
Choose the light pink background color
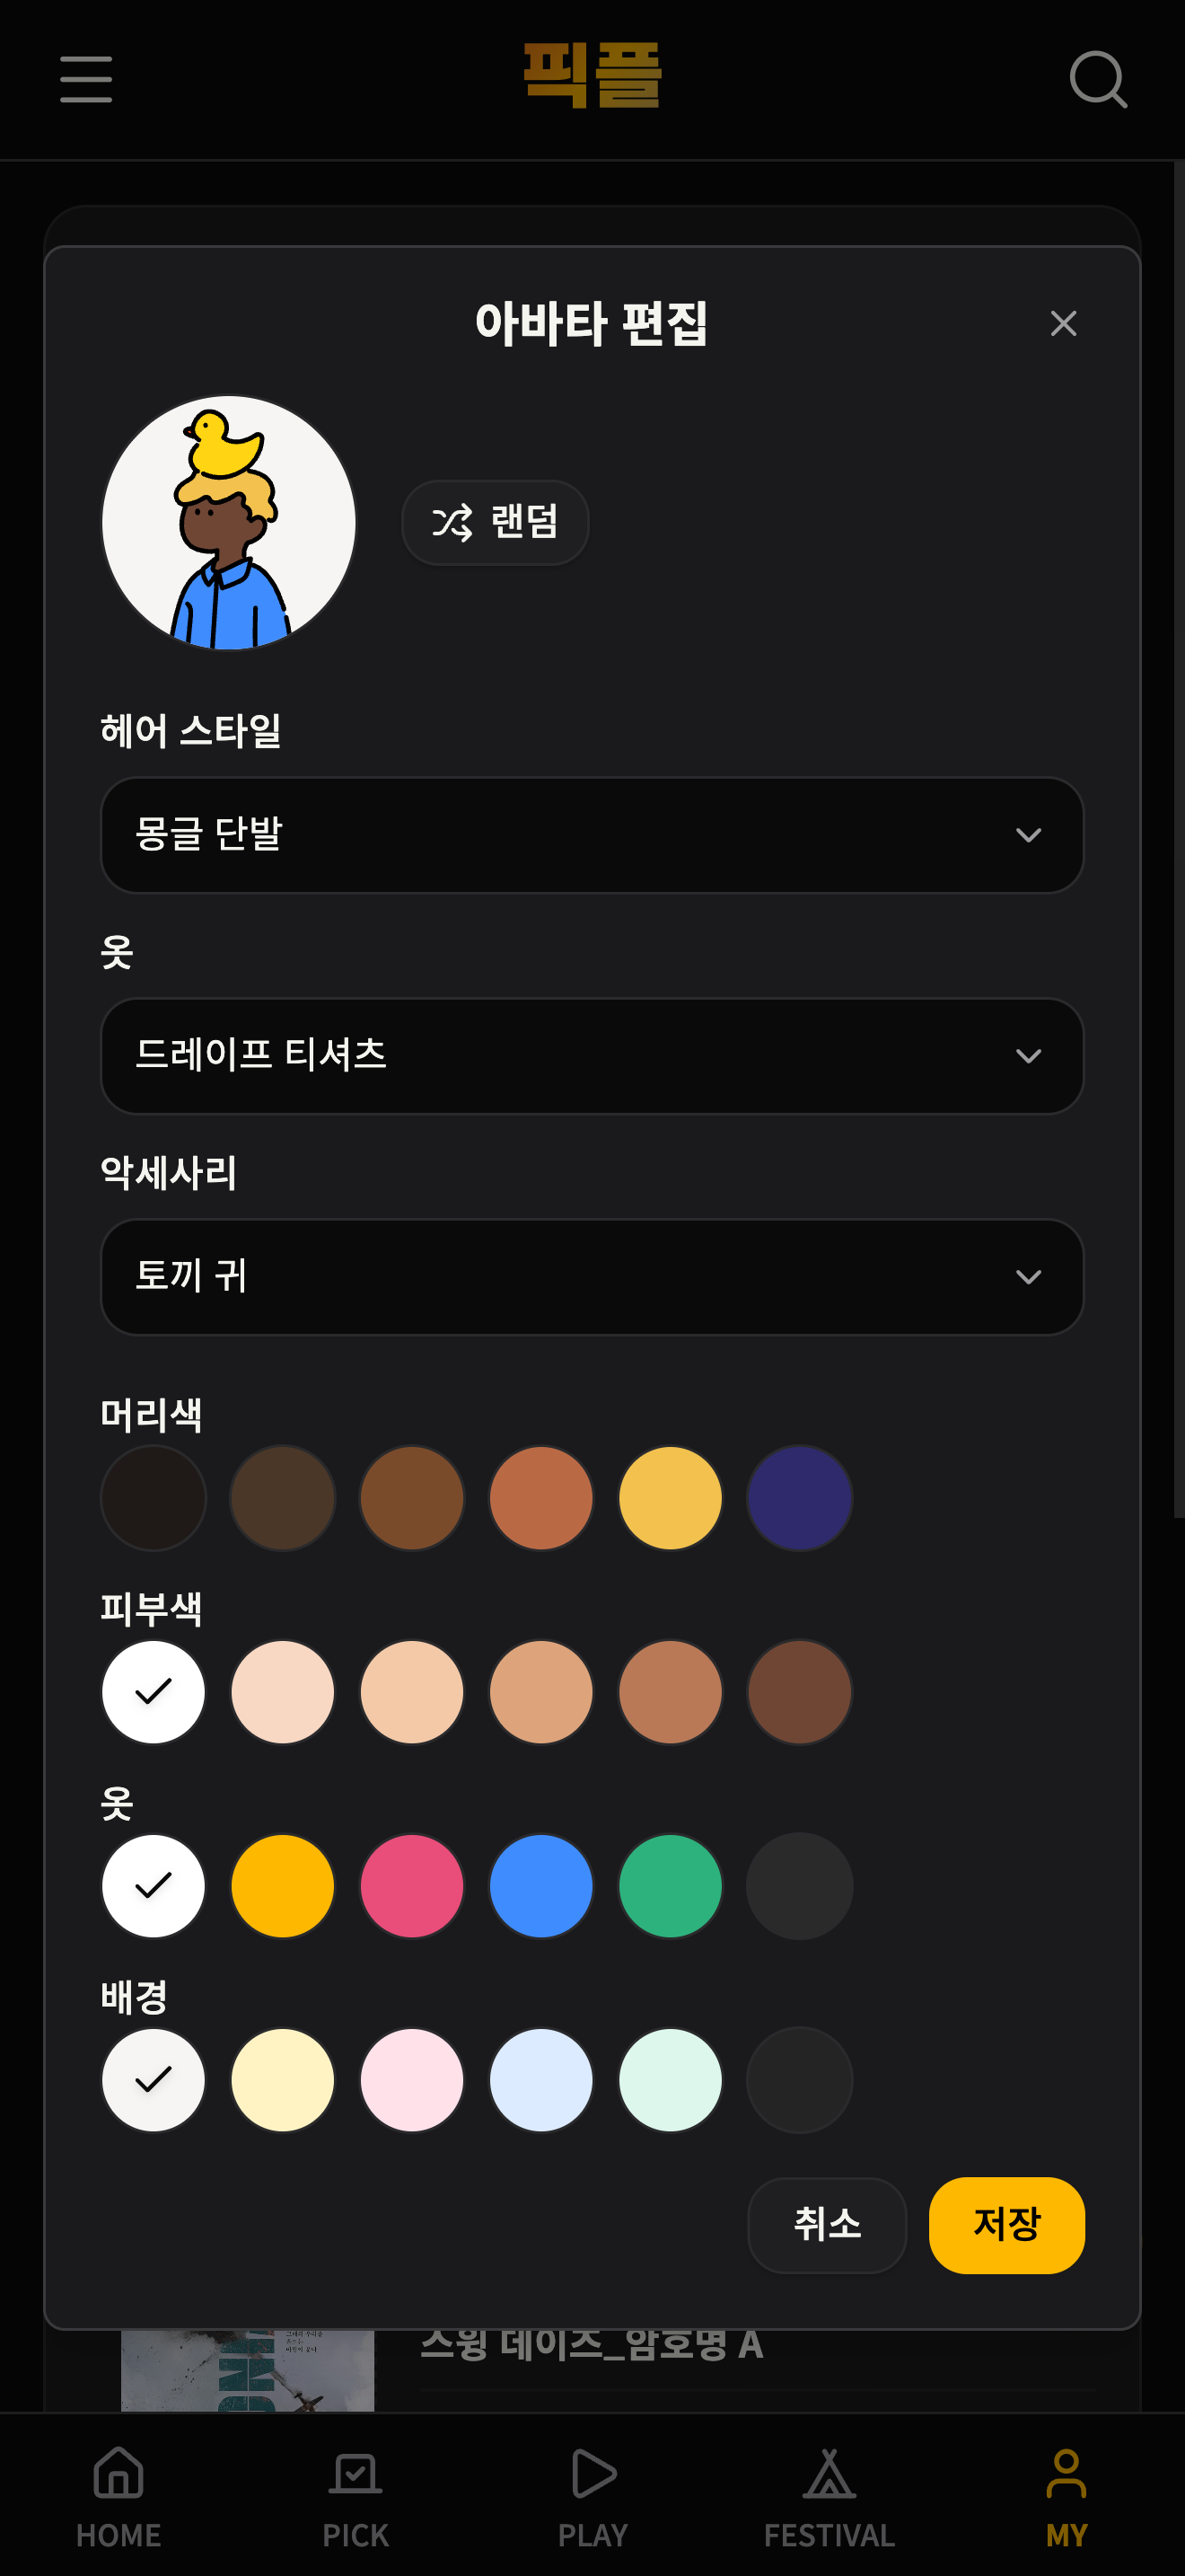click(412, 2080)
